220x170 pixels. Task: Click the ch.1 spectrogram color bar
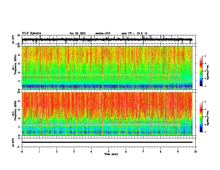[201, 71]
